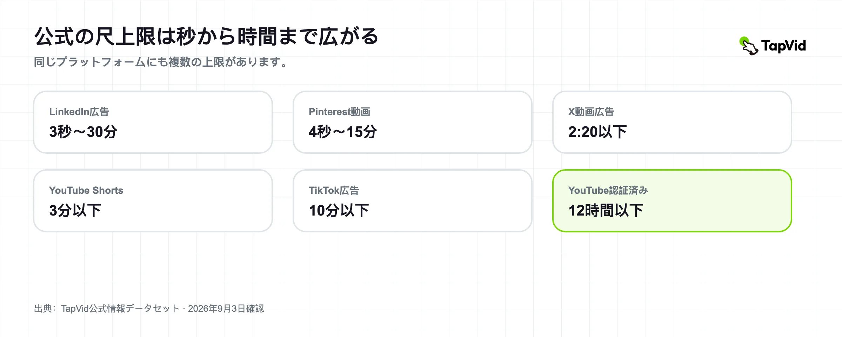This screenshot has width=842, height=337.
Task: Click the main headline 公式の尺上限は秒から時間まで広がる
Action: pyautogui.click(x=206, y=36)
